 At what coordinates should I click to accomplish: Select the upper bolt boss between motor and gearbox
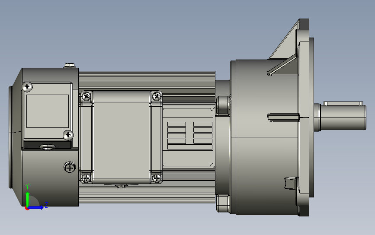point(223,105)
